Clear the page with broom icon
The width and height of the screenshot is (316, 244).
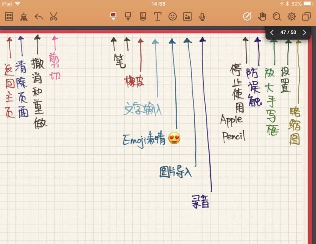click(x=24, y=17)
